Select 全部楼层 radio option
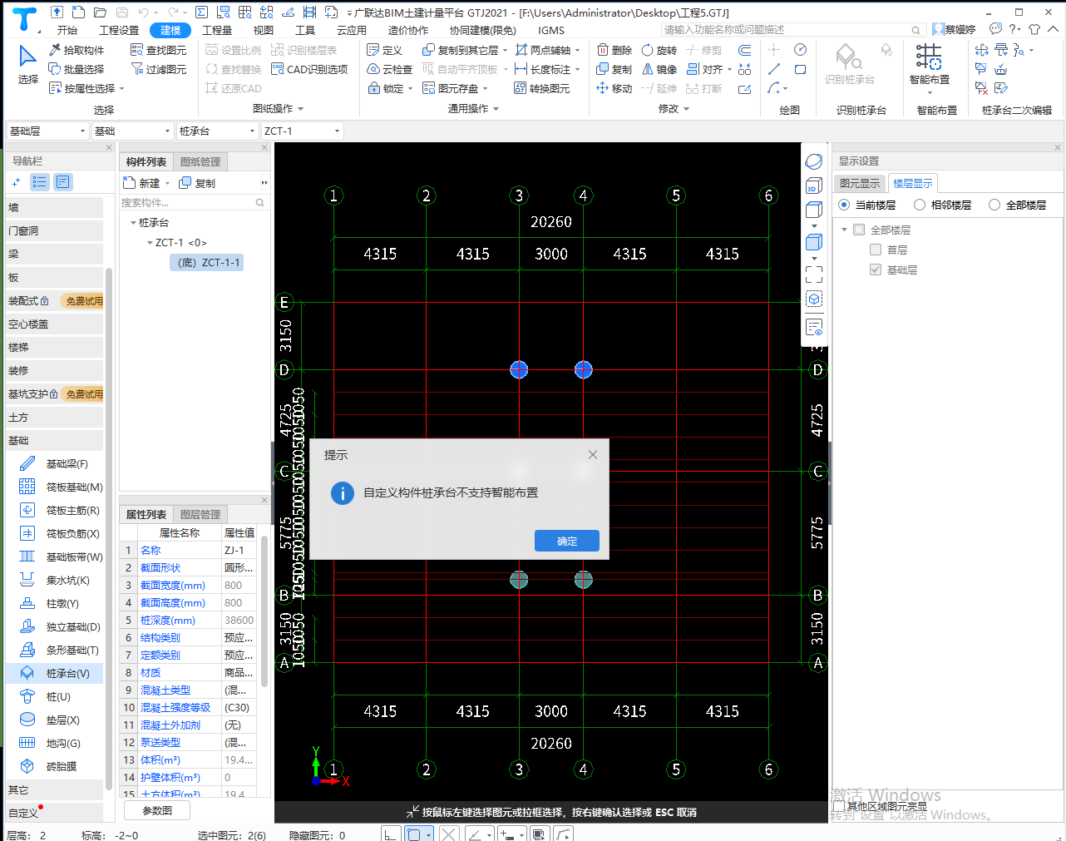The width and height of the screenshot is (1066, 841). (x=994, y=205)
